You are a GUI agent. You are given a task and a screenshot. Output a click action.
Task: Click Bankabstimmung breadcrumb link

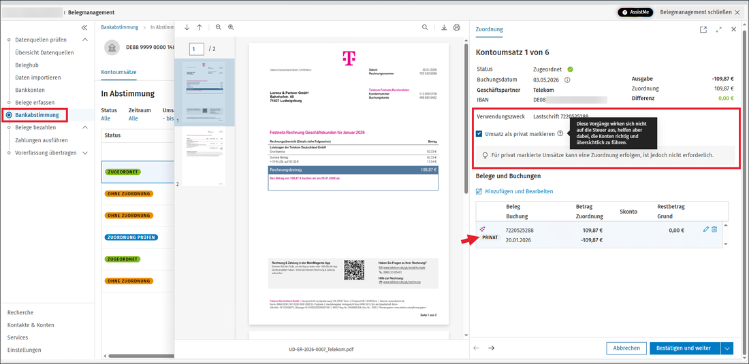pos(119,27)
